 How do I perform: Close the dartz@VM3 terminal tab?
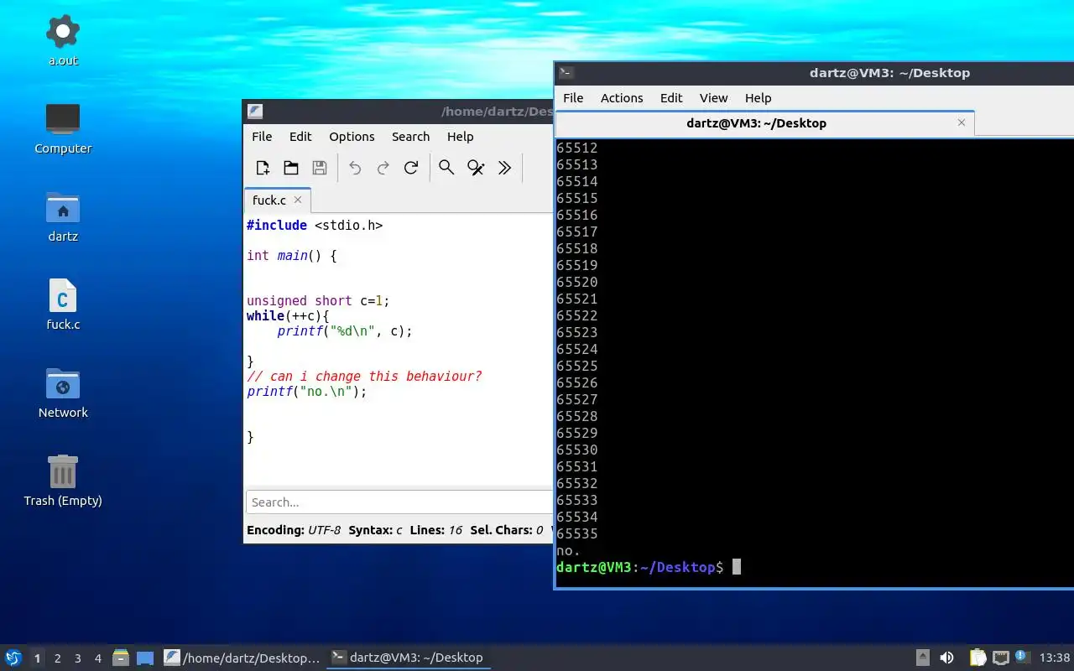point(962,122)
